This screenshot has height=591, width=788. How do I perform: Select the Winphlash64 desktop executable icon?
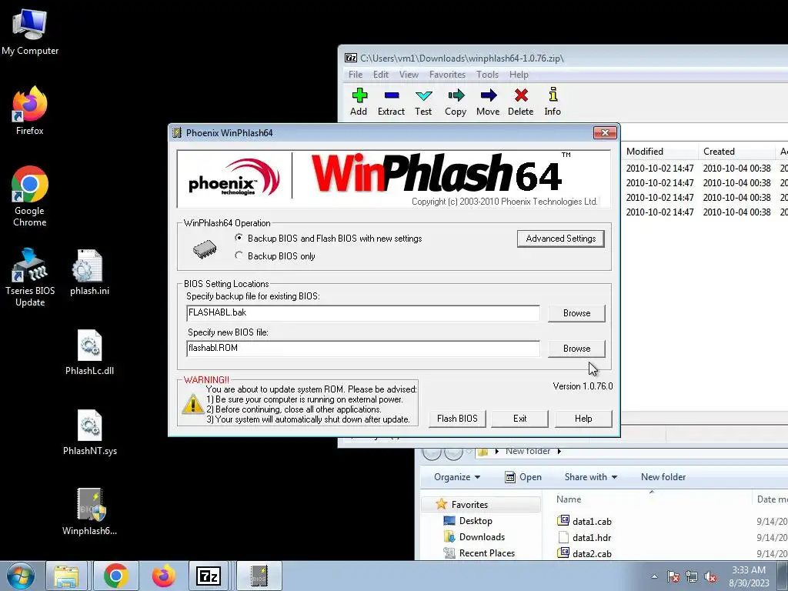[89, 512]
